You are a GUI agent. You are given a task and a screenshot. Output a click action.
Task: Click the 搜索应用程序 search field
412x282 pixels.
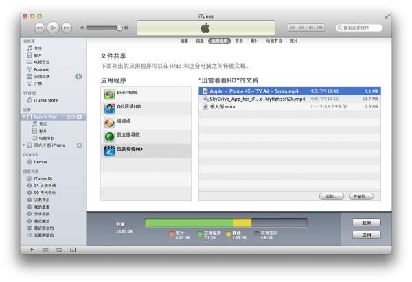pos(359,27)
